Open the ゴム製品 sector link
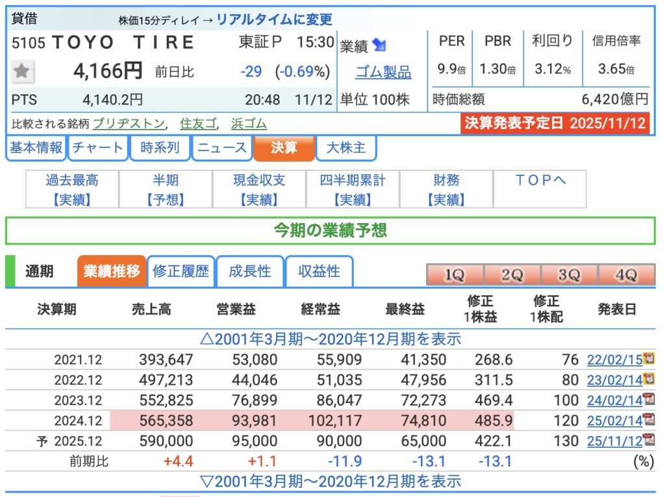 point(383,72)
